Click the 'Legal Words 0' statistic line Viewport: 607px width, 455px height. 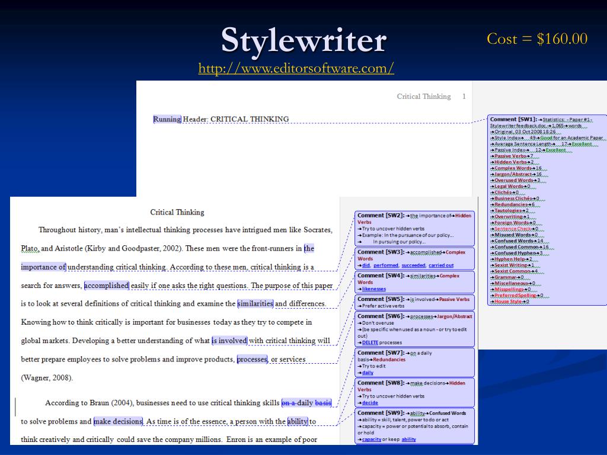510,187
